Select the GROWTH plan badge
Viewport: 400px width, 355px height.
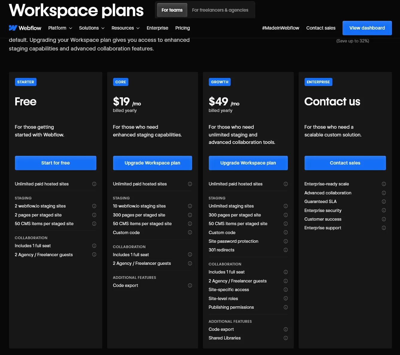(220, 82)
